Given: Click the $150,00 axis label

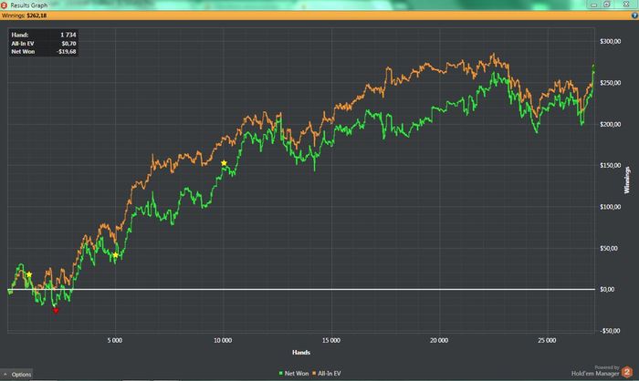Looking at the screenshot, I should pyautogui.click(x=611, y=165).
